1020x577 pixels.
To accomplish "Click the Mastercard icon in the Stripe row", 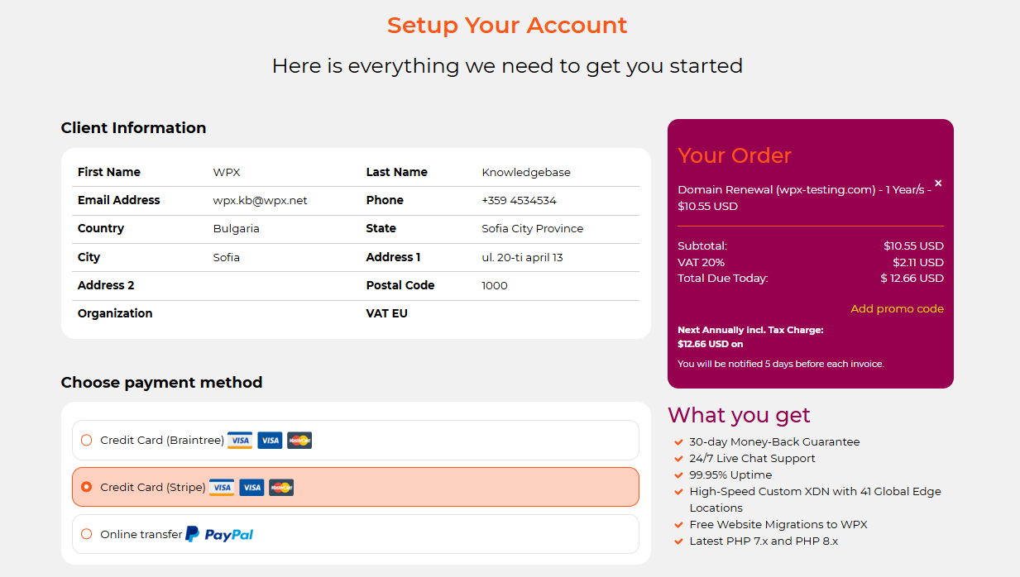I will pos(281,488).
